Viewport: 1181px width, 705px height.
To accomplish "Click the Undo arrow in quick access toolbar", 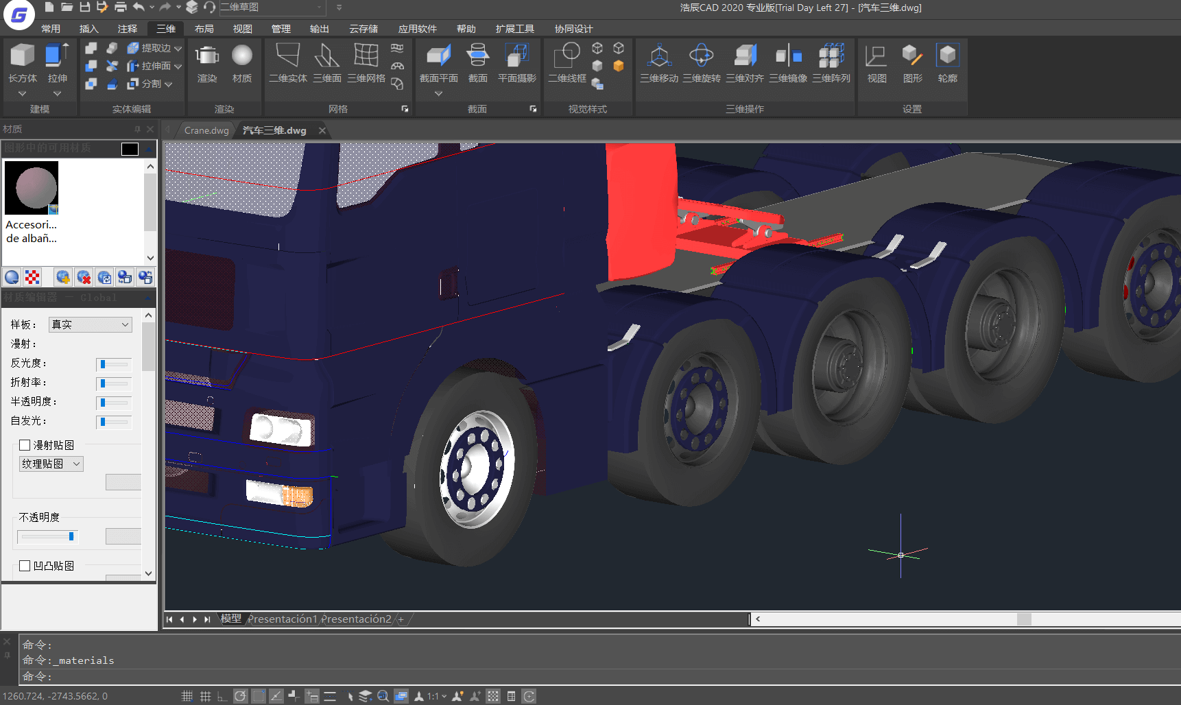I will tap(139, 7).
